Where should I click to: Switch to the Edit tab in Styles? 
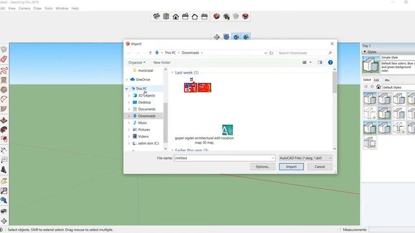pos(376,80)
